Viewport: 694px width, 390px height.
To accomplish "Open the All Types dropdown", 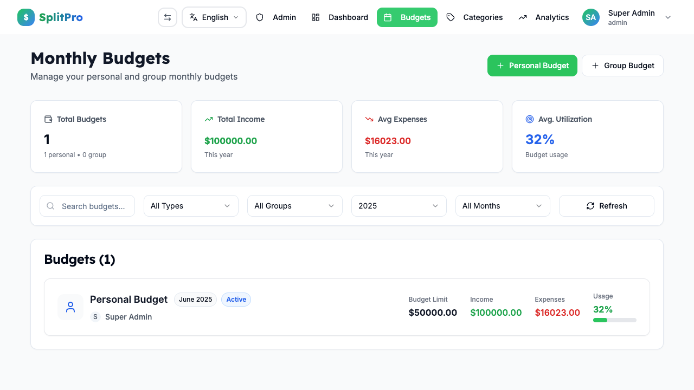I will click(x=191, y=206).
